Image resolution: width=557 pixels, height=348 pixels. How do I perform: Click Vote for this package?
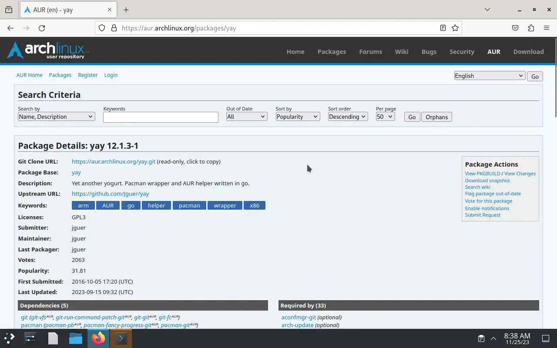pyautogui.click(x=489, y=201)
